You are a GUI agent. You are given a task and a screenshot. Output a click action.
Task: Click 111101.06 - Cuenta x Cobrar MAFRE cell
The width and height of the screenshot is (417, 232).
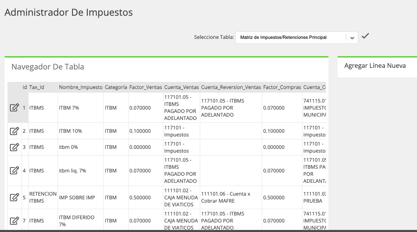230,197
